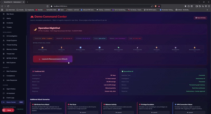Select the Threat Hunting icon in sidebar
211x114 pixels.
point(4,45)
